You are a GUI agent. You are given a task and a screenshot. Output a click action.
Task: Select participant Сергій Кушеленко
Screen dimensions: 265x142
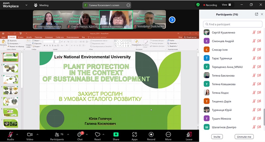pyautogui.click(x=233, y=32)
